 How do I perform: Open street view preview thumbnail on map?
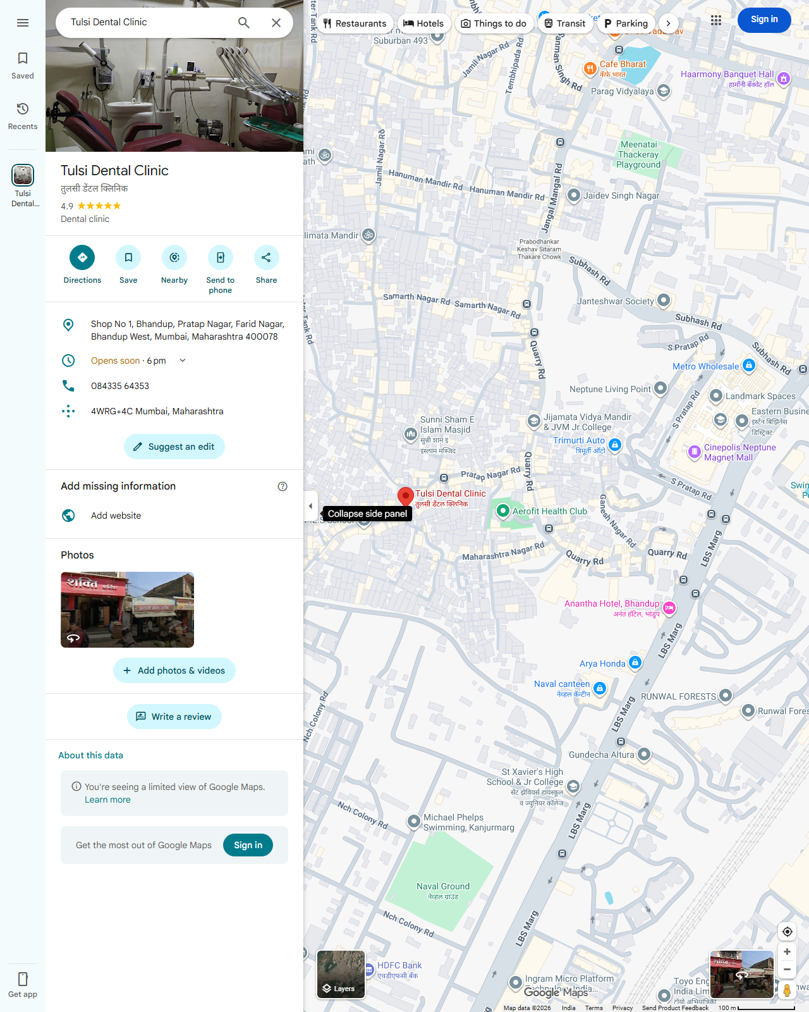[742, 974]
